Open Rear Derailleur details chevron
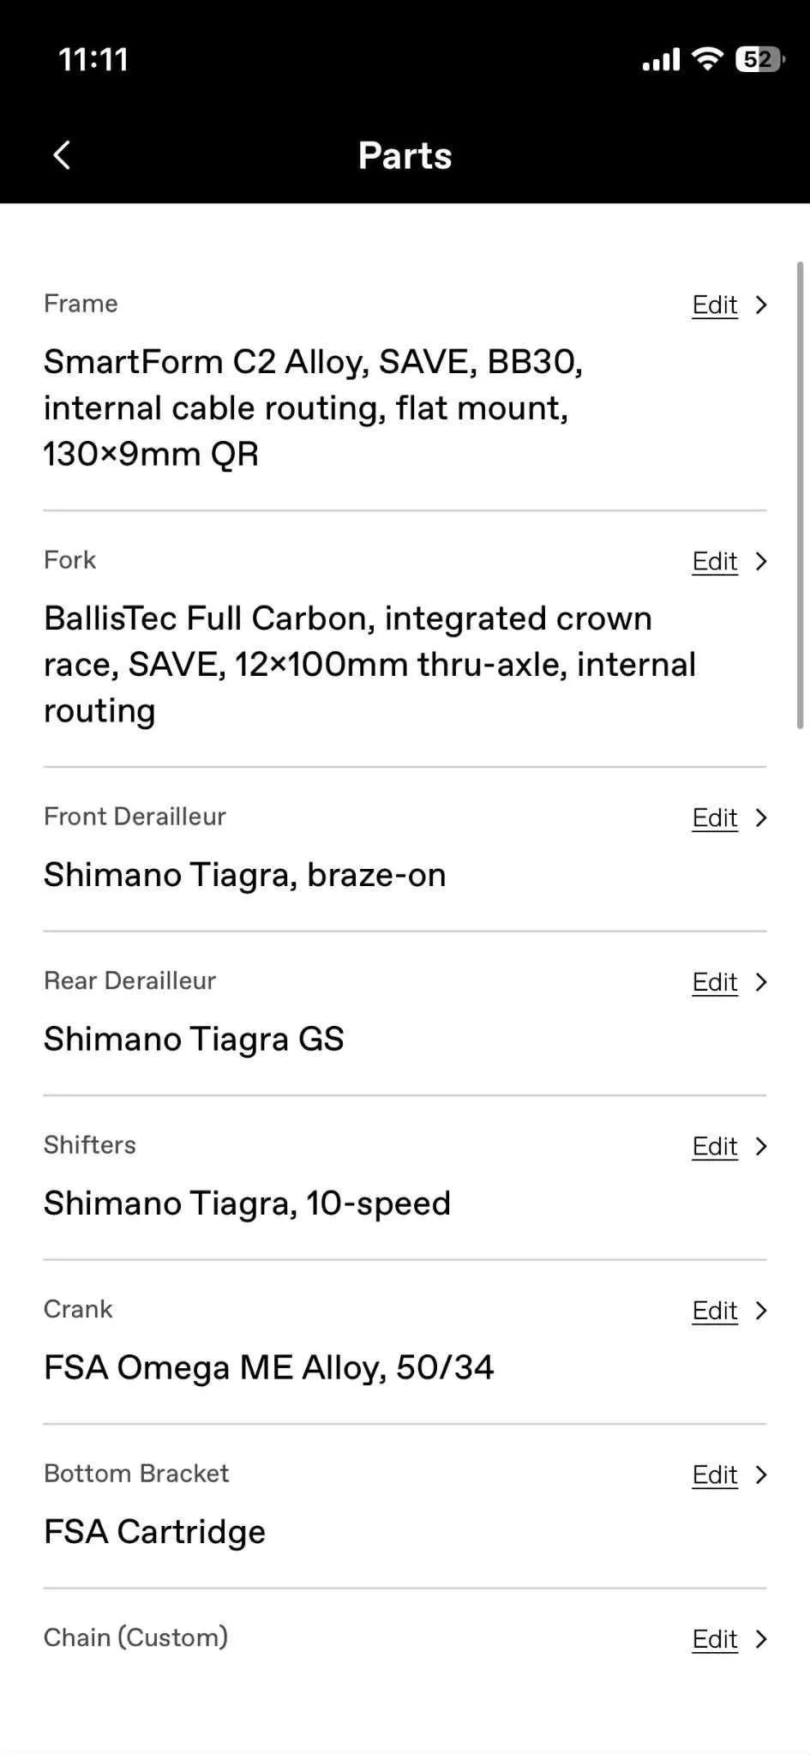The width and height of the screenshot is (810, 1755). tap(761, 981)
